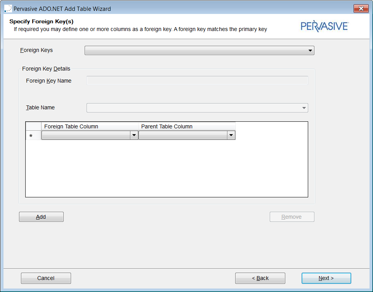Select the new row asterisk marker
This screenshot has height=292, width=373.
pyautogui.click(x=31, y=136)
